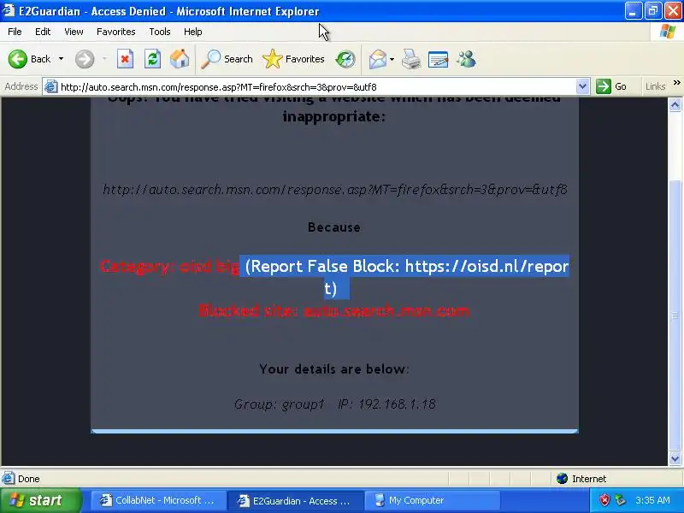Image resolution: width=684 pixels, height=513 pixels.
Task: Open Favorites pane star button
Action: click(293, 59)
